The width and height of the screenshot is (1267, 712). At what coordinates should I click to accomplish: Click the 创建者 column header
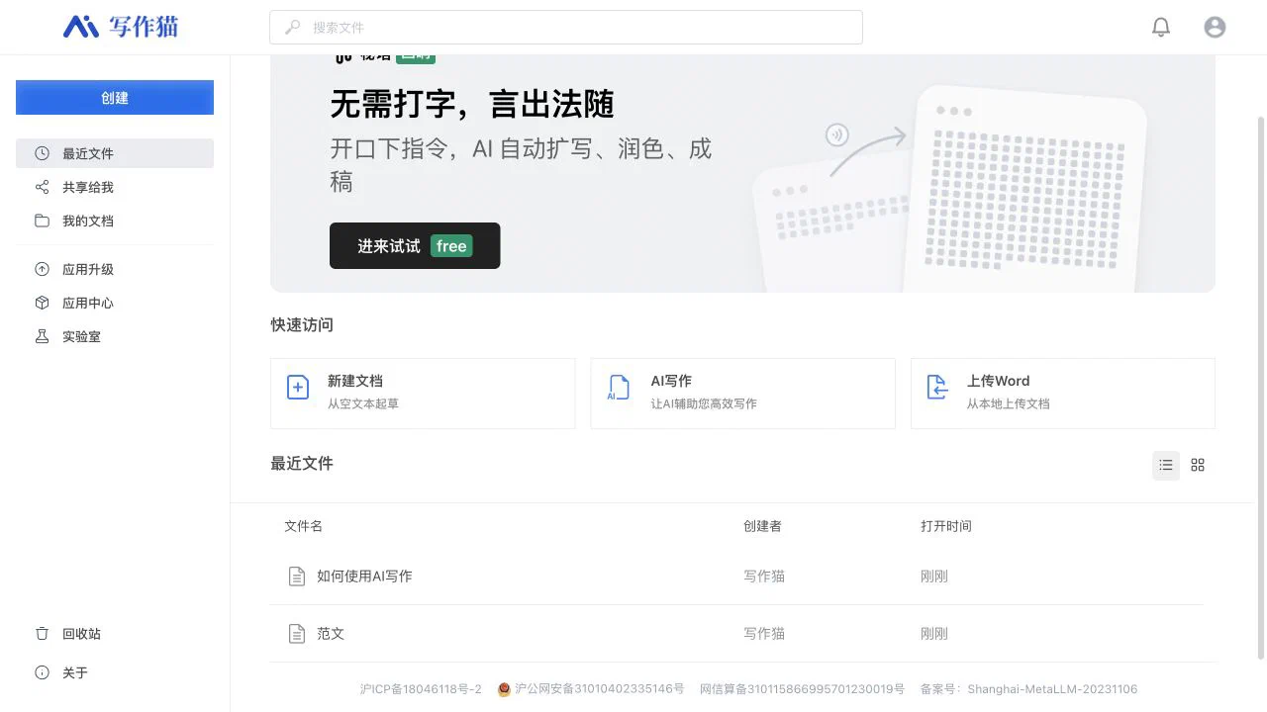(x=762, y=526)
